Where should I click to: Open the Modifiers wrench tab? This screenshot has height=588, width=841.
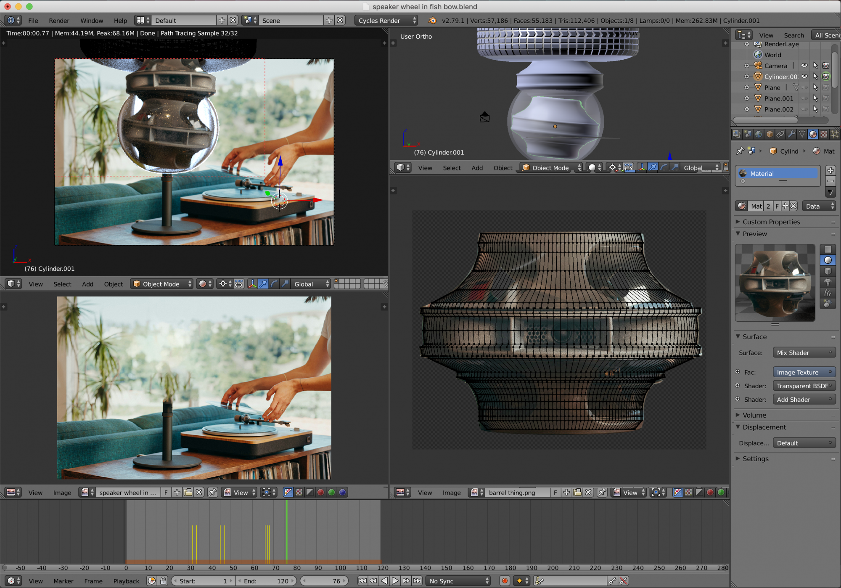pyautogui.click(x=791, y=134)
